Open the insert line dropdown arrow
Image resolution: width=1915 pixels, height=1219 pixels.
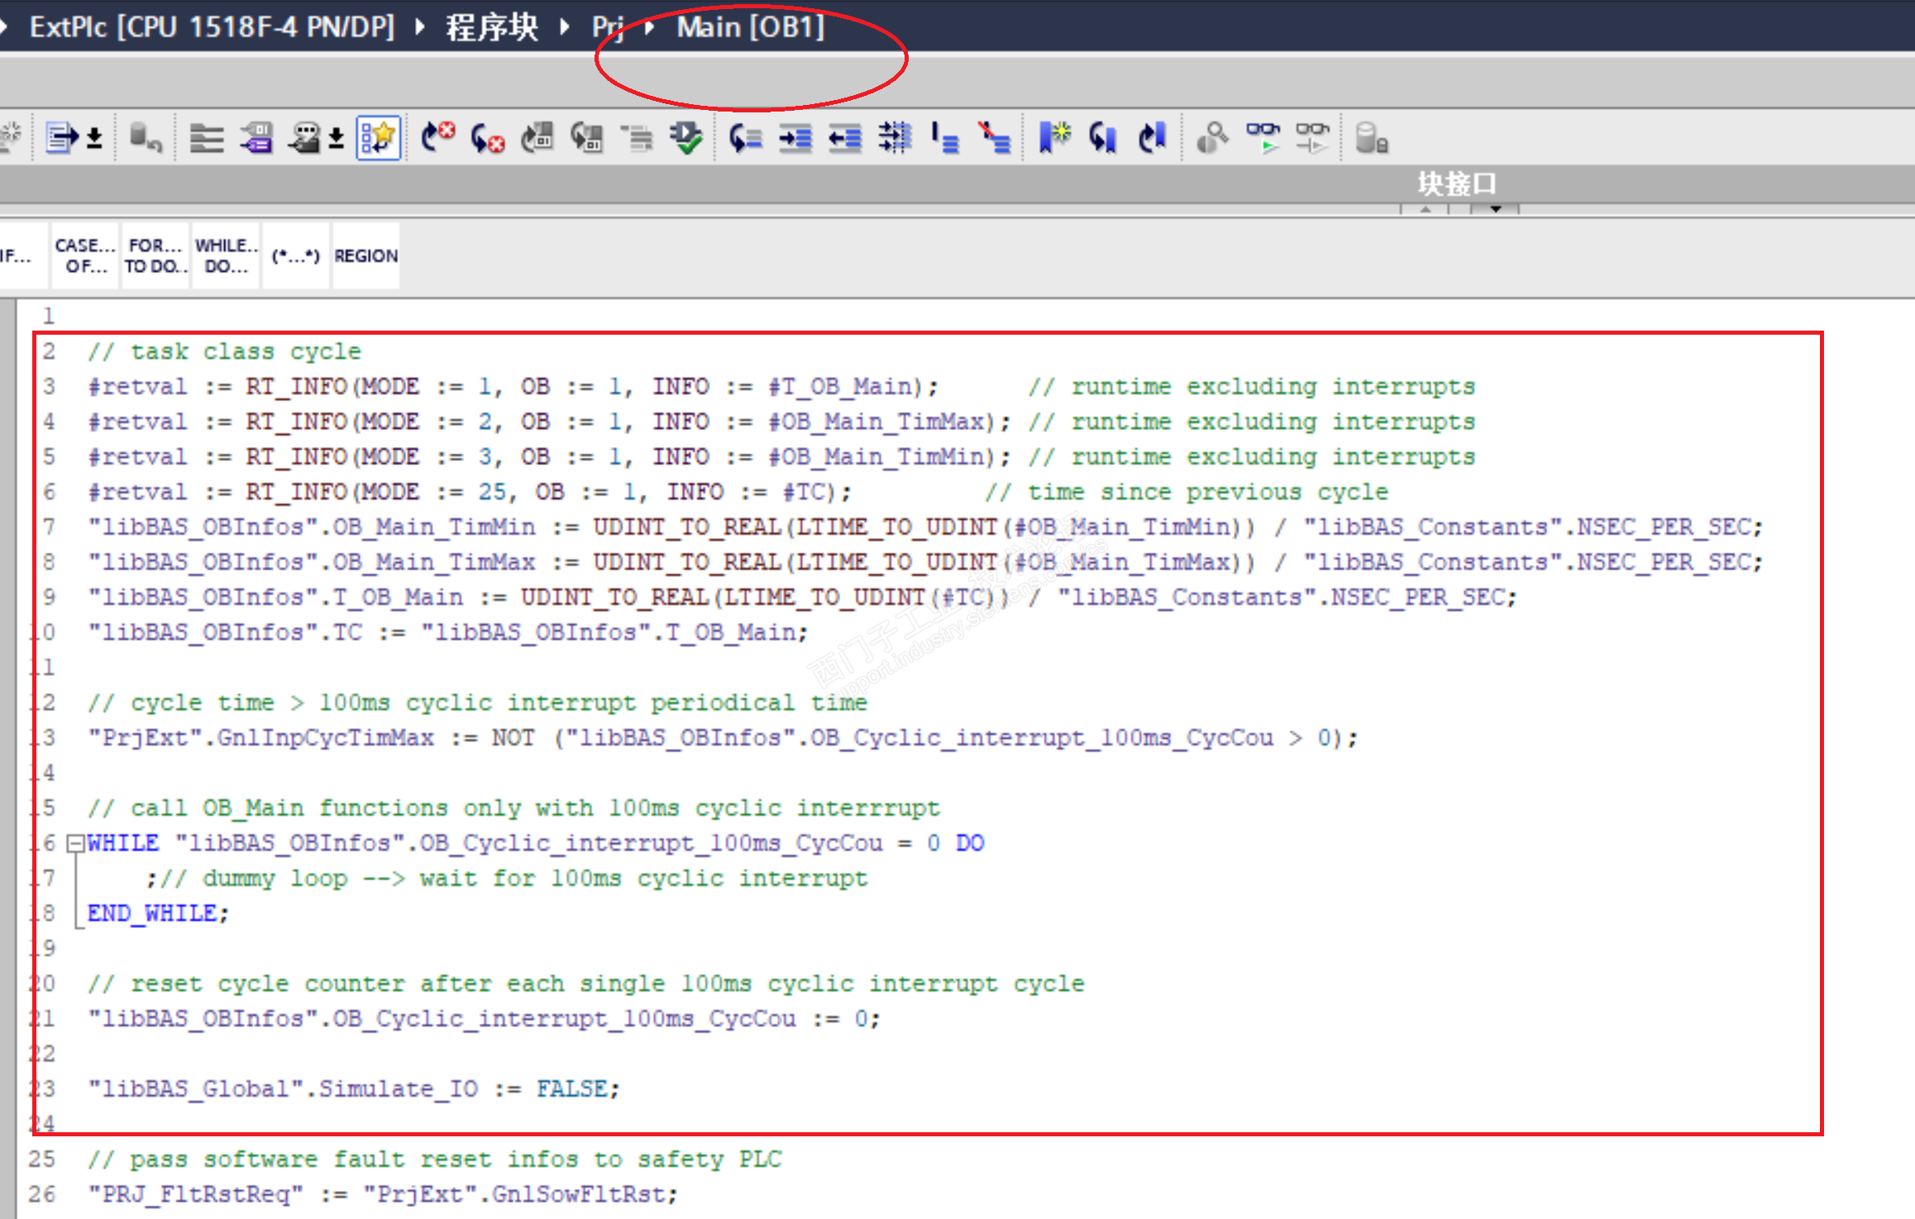click(x=95, y=137)
